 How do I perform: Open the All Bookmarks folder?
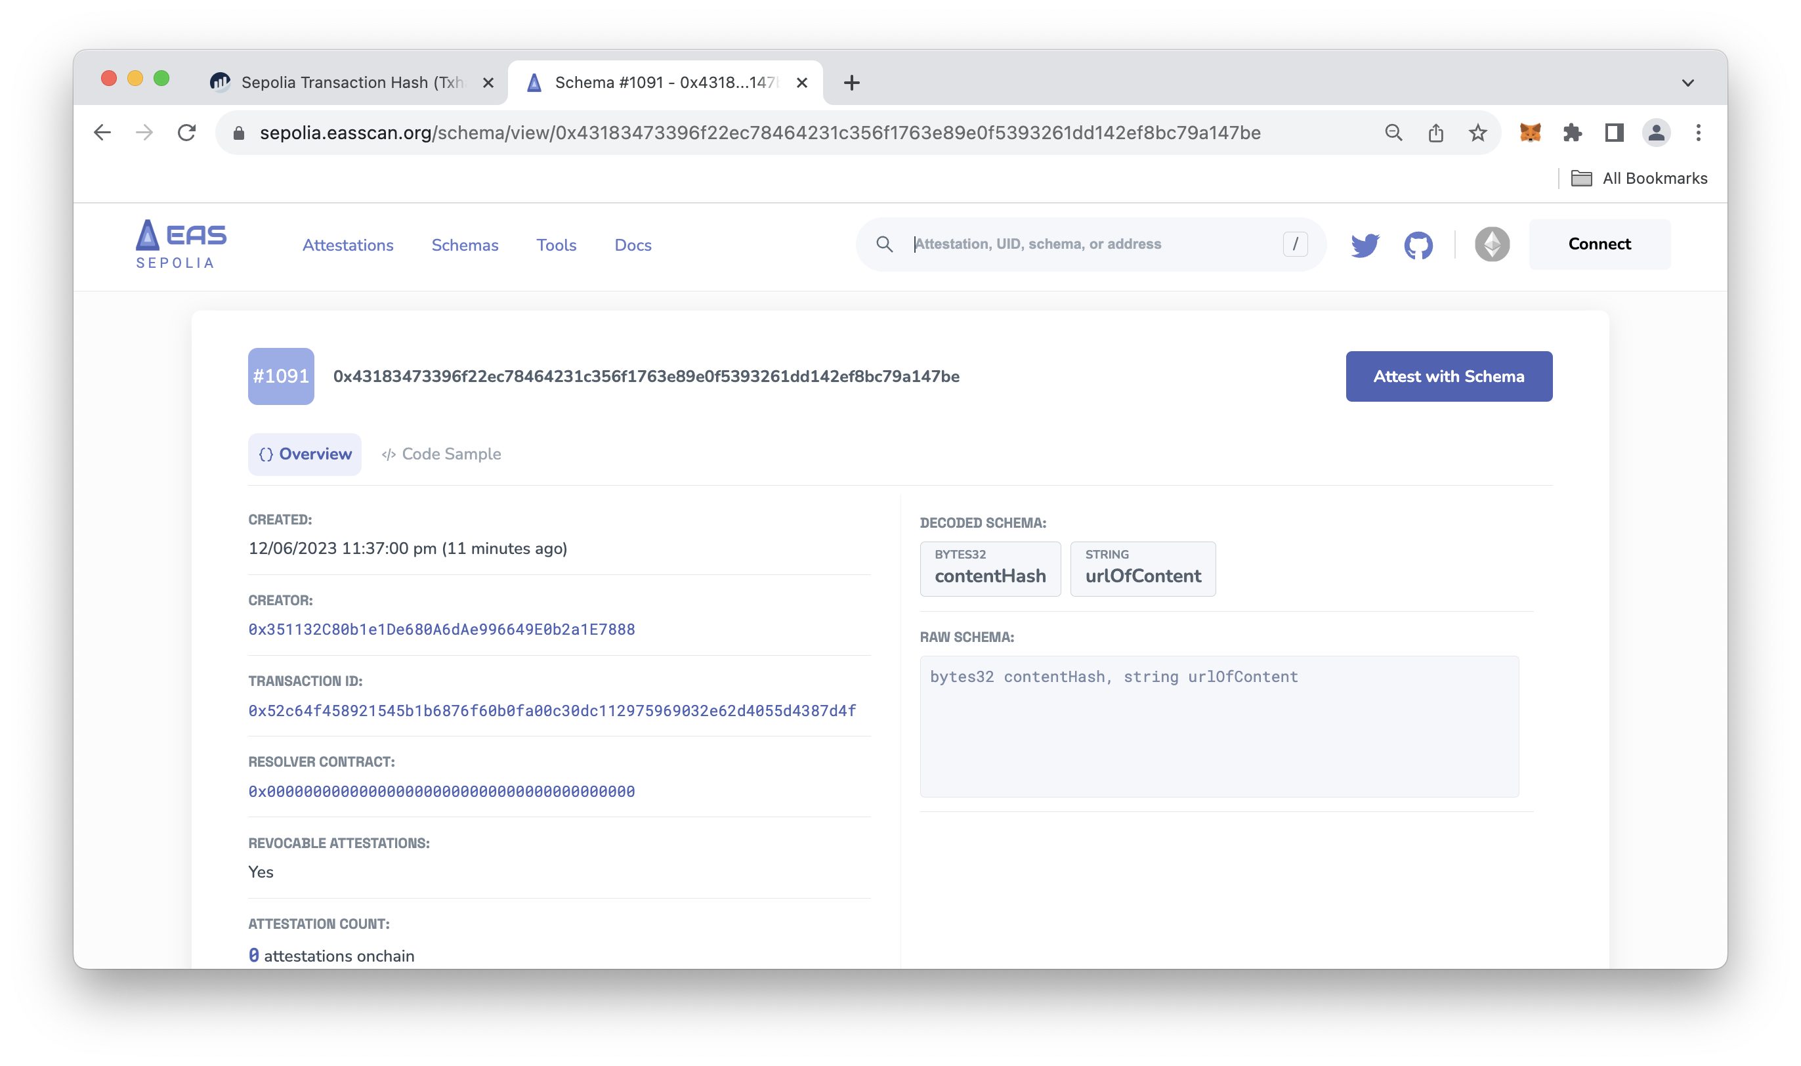tap(1639, 178)
